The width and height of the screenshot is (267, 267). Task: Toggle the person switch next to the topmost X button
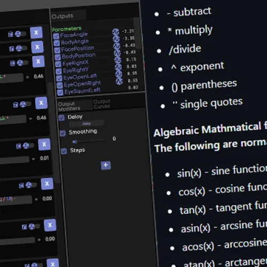(20, 34)
